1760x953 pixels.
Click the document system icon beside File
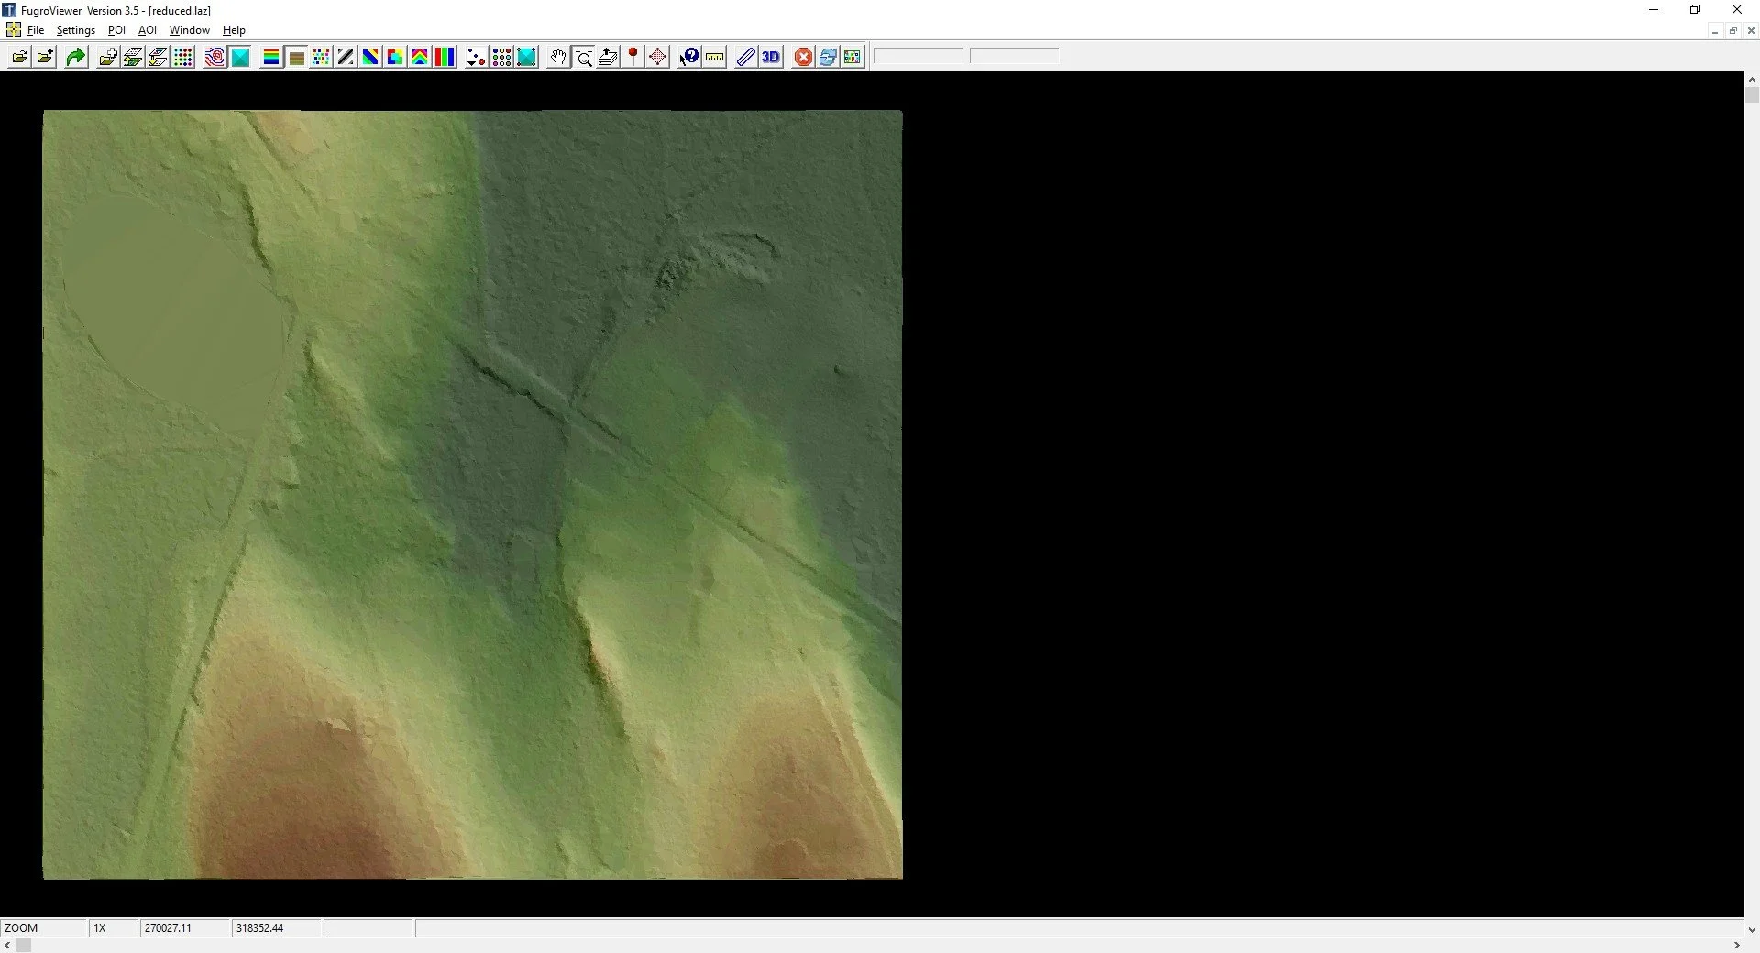[13, 30]
